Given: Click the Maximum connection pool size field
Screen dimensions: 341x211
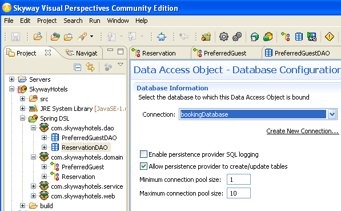Looking at the screenshot, I should [x=239, y=193].
